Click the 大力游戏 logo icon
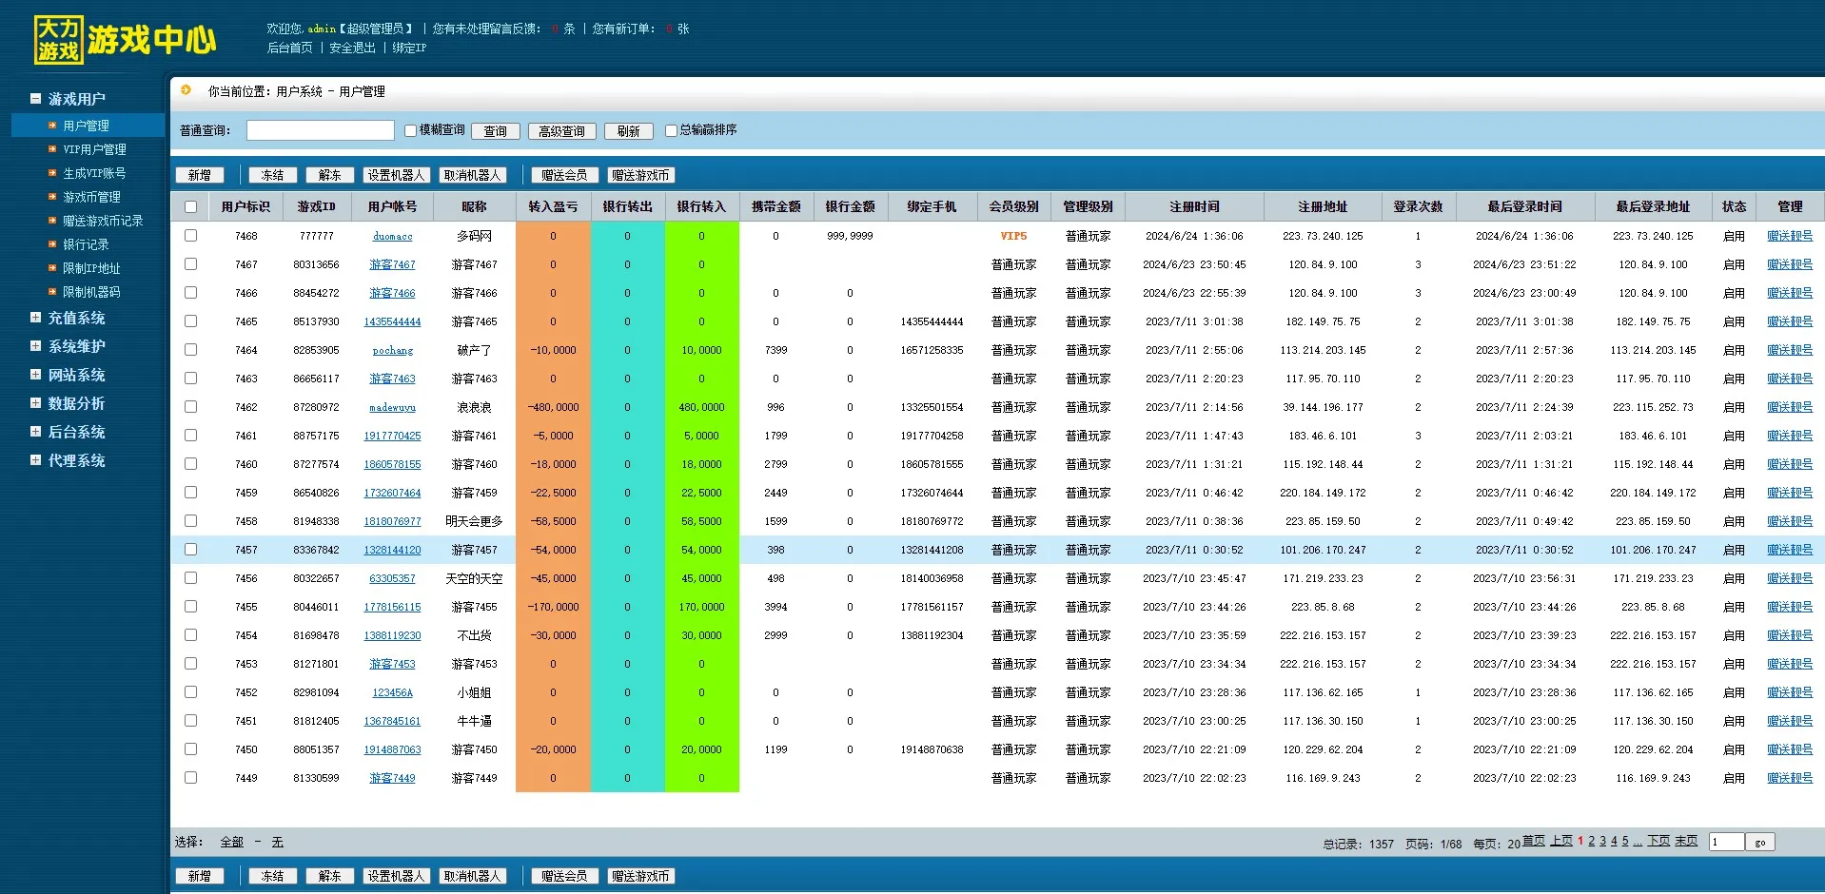 click(58, 40)
